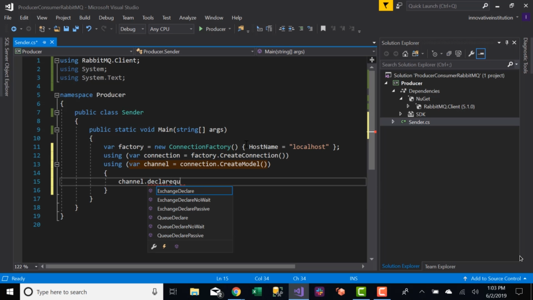Click the editor vertical scrollbar thumb

(372, 120)
